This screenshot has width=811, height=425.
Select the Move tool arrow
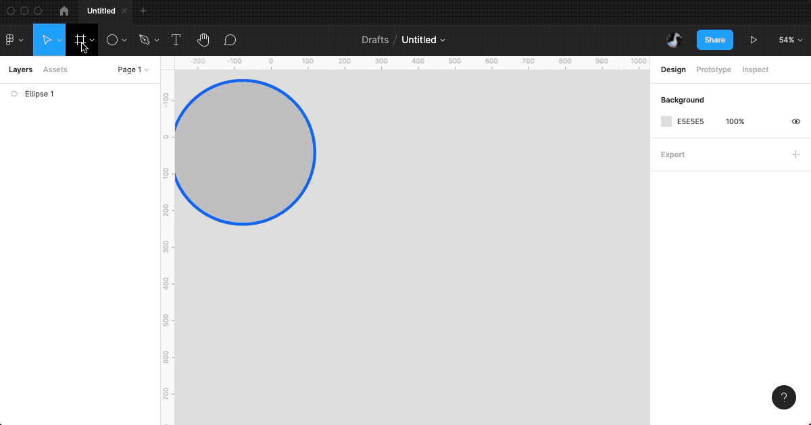(47, 40)
